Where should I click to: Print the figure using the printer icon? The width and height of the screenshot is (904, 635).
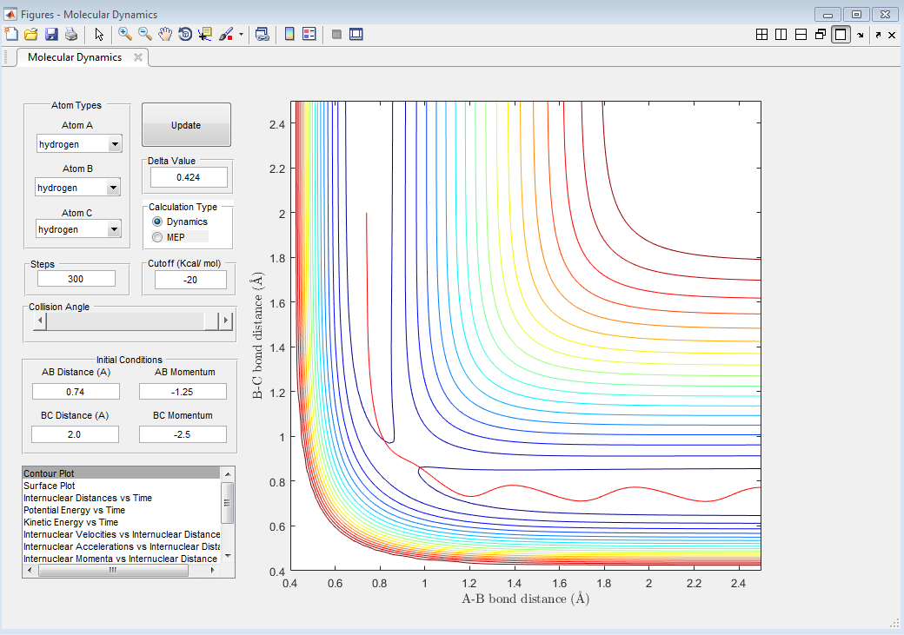coord(71,34)
